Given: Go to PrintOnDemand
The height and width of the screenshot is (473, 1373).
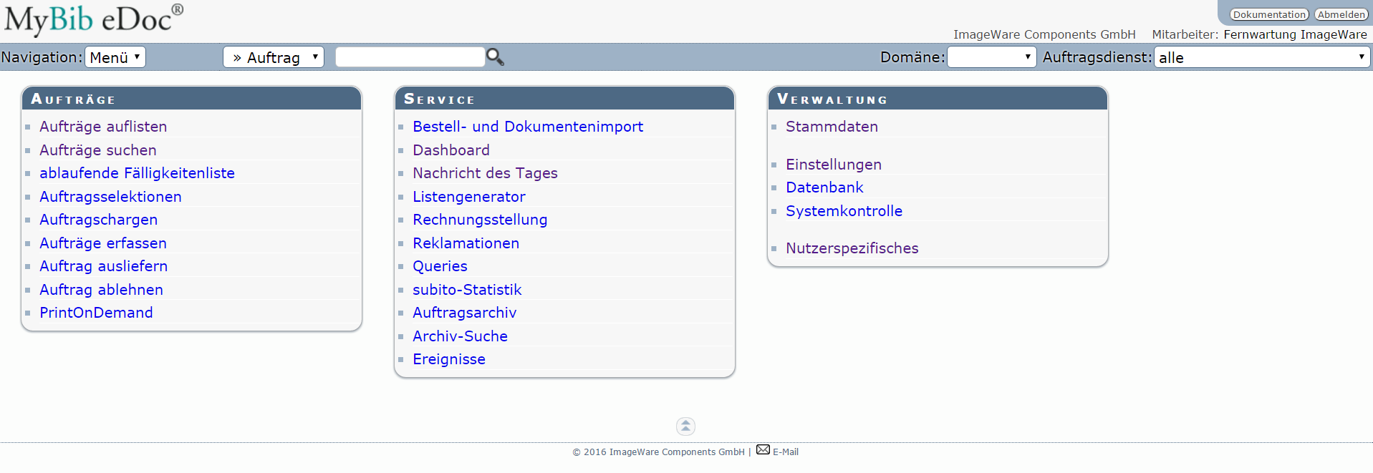Looking at the screenshot, I should point(96,313).
